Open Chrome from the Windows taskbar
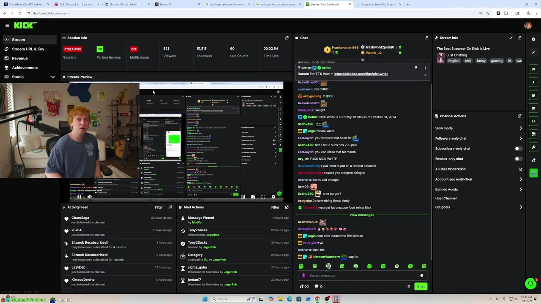 pyautogui.click(x=317, y=299)
